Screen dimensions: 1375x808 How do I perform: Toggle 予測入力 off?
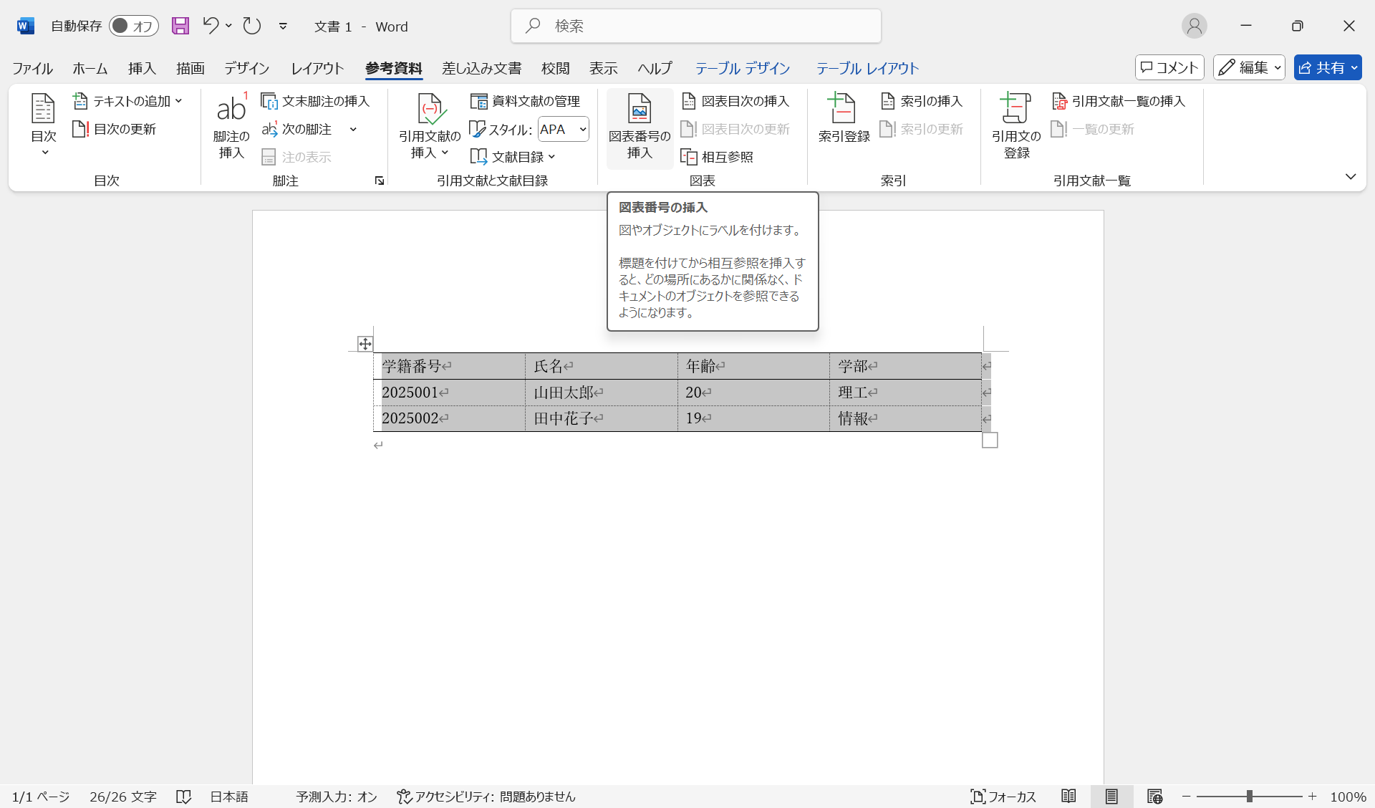pyautogui.click(x=335, y=796)
